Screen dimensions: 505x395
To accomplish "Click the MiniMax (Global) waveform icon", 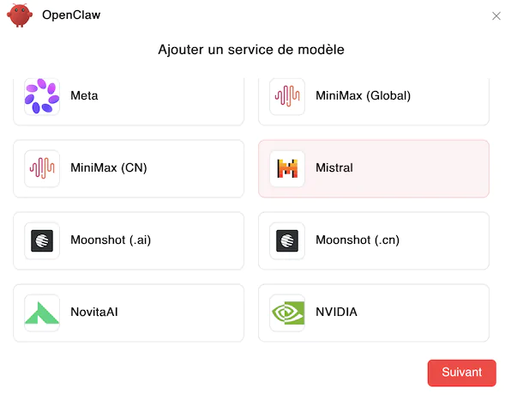I will (x=287, y=96).
